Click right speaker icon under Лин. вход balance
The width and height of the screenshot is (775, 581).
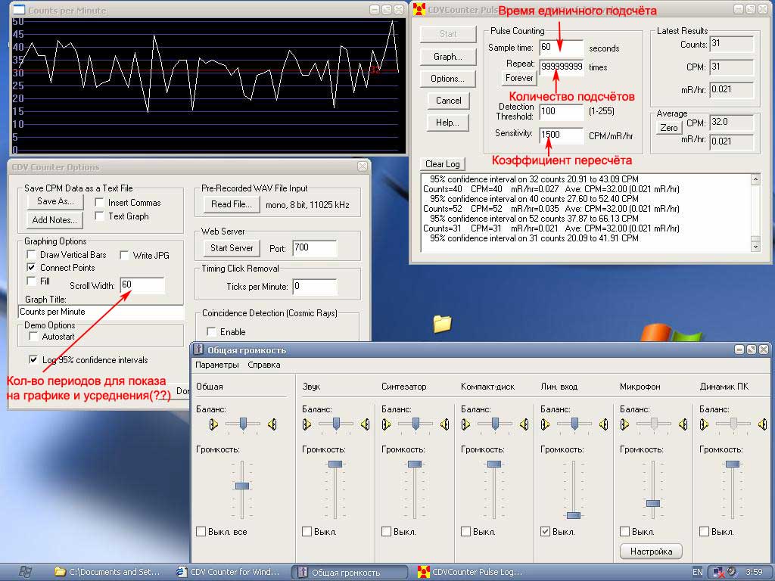click(x=603, y=425)
